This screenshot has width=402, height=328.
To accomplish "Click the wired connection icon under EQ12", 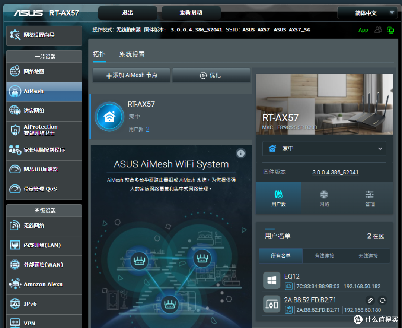I will pos(288,286).
